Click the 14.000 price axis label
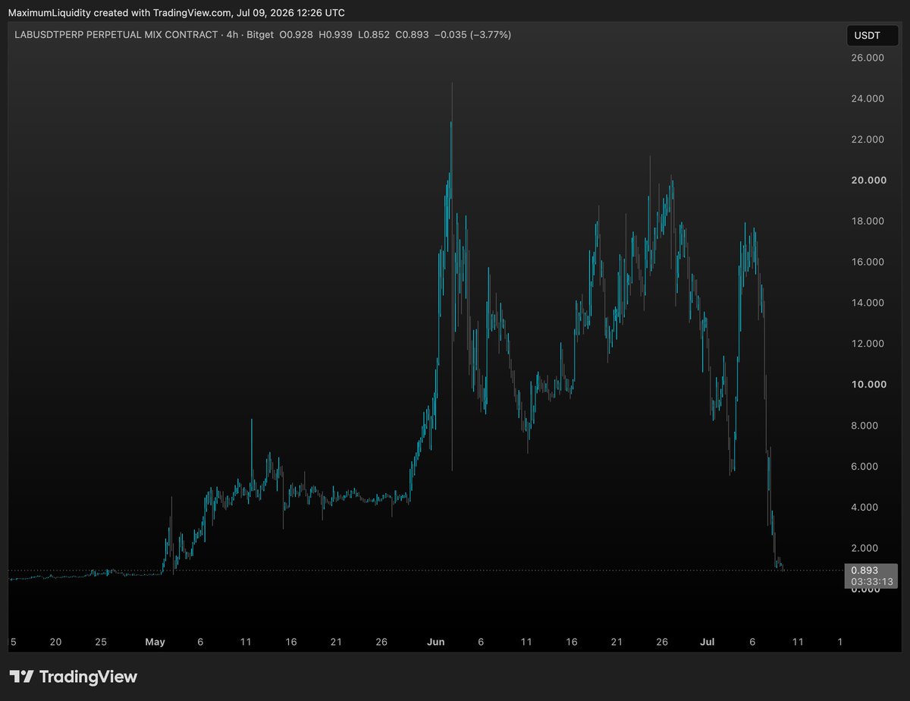 coord(868,303)
